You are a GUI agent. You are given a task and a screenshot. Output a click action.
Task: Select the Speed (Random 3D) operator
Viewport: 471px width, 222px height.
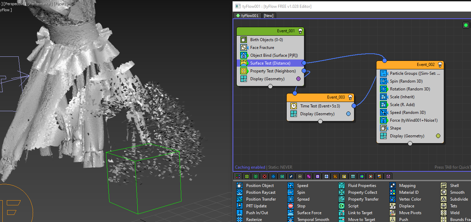tap(407, 113)
